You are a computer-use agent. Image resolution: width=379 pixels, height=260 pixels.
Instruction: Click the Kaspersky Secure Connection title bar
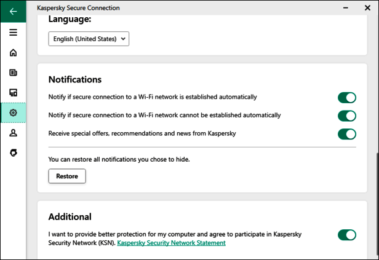185,7
